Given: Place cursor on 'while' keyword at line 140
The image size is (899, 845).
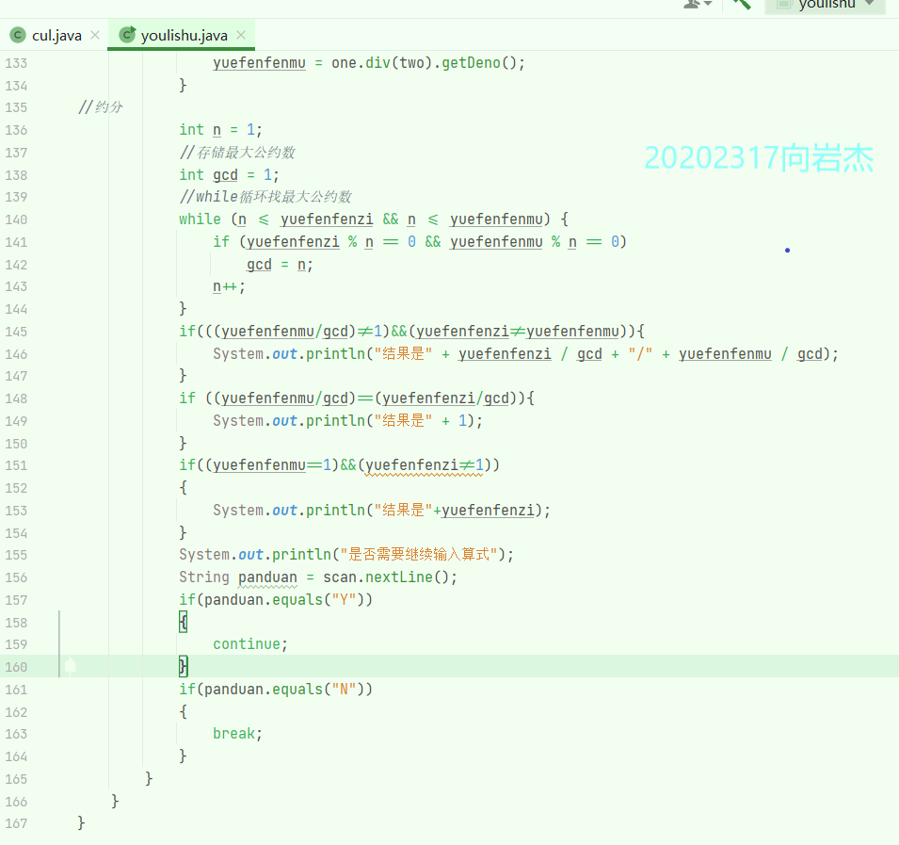Looking at the screenshot, I should pos(200,219).
